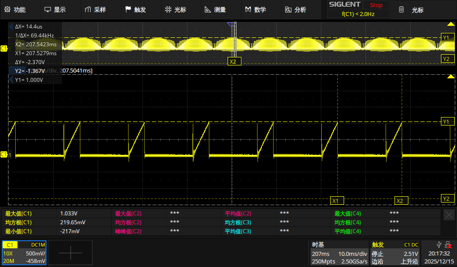Click the 1.033V maximum value cell

pos(69,214)
